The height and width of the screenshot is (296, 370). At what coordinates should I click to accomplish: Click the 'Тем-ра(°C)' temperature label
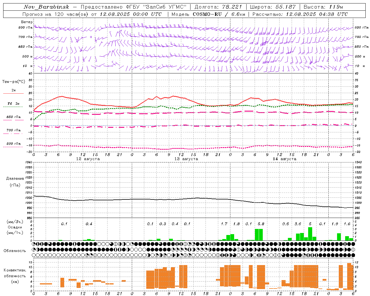[x=14, y=82]
